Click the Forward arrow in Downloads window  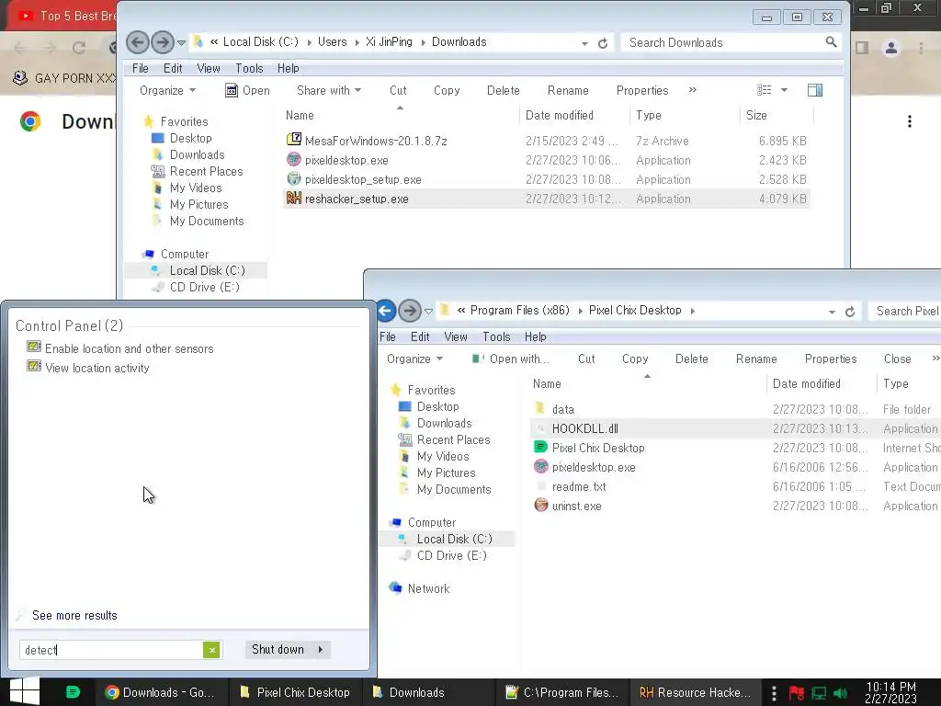(162, 42)
